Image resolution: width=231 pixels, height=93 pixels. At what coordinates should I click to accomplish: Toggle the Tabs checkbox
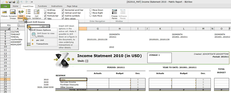[45, 19]
